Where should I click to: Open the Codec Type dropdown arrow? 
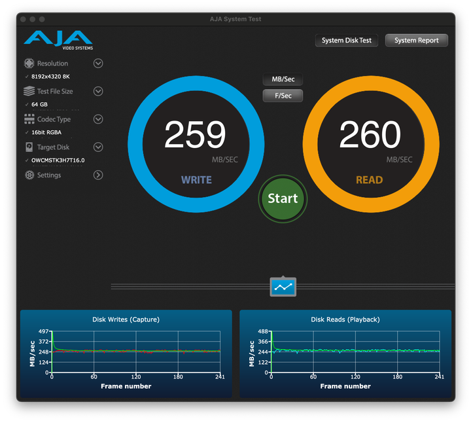tap(98, 119)
